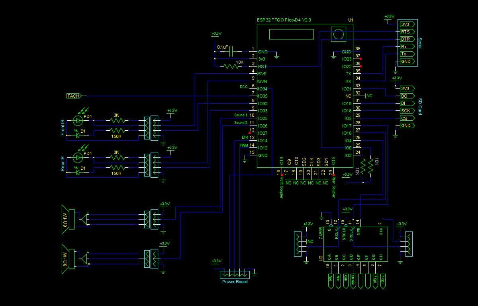Viewport: 478px width, 306px height.
Task: Select the Smoke output port of 74595
Action: click(353, 281)
